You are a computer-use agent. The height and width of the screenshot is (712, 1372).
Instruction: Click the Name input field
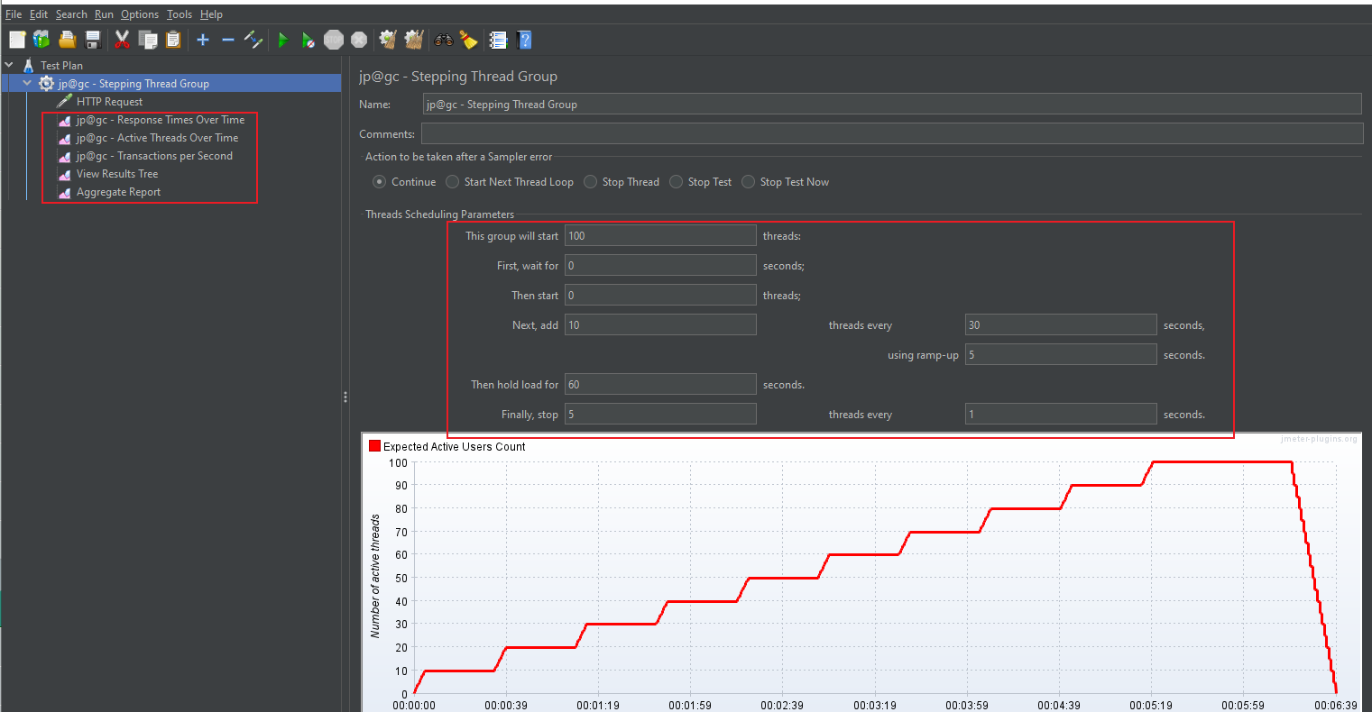891,104
